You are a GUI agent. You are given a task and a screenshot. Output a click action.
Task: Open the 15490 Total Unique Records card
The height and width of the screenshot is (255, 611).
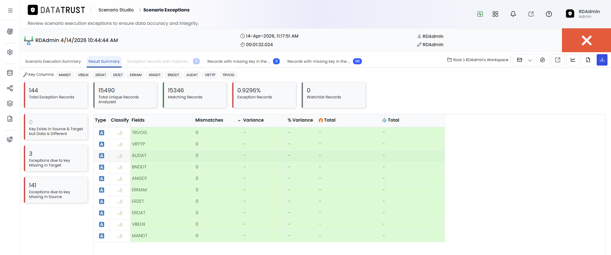(125, 95)
